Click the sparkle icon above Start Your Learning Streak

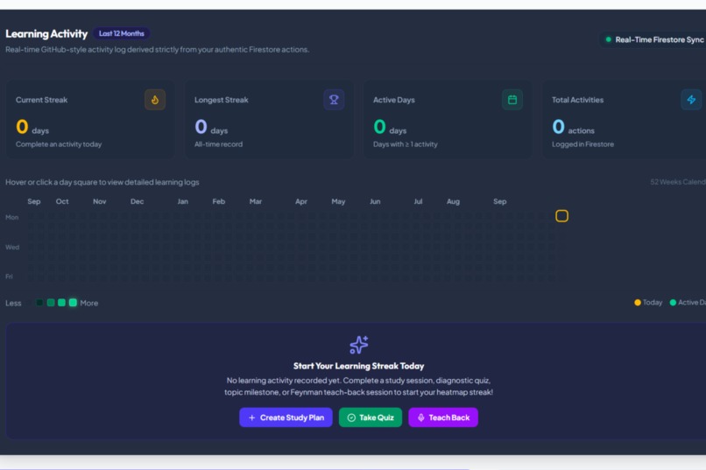(359, 345)
